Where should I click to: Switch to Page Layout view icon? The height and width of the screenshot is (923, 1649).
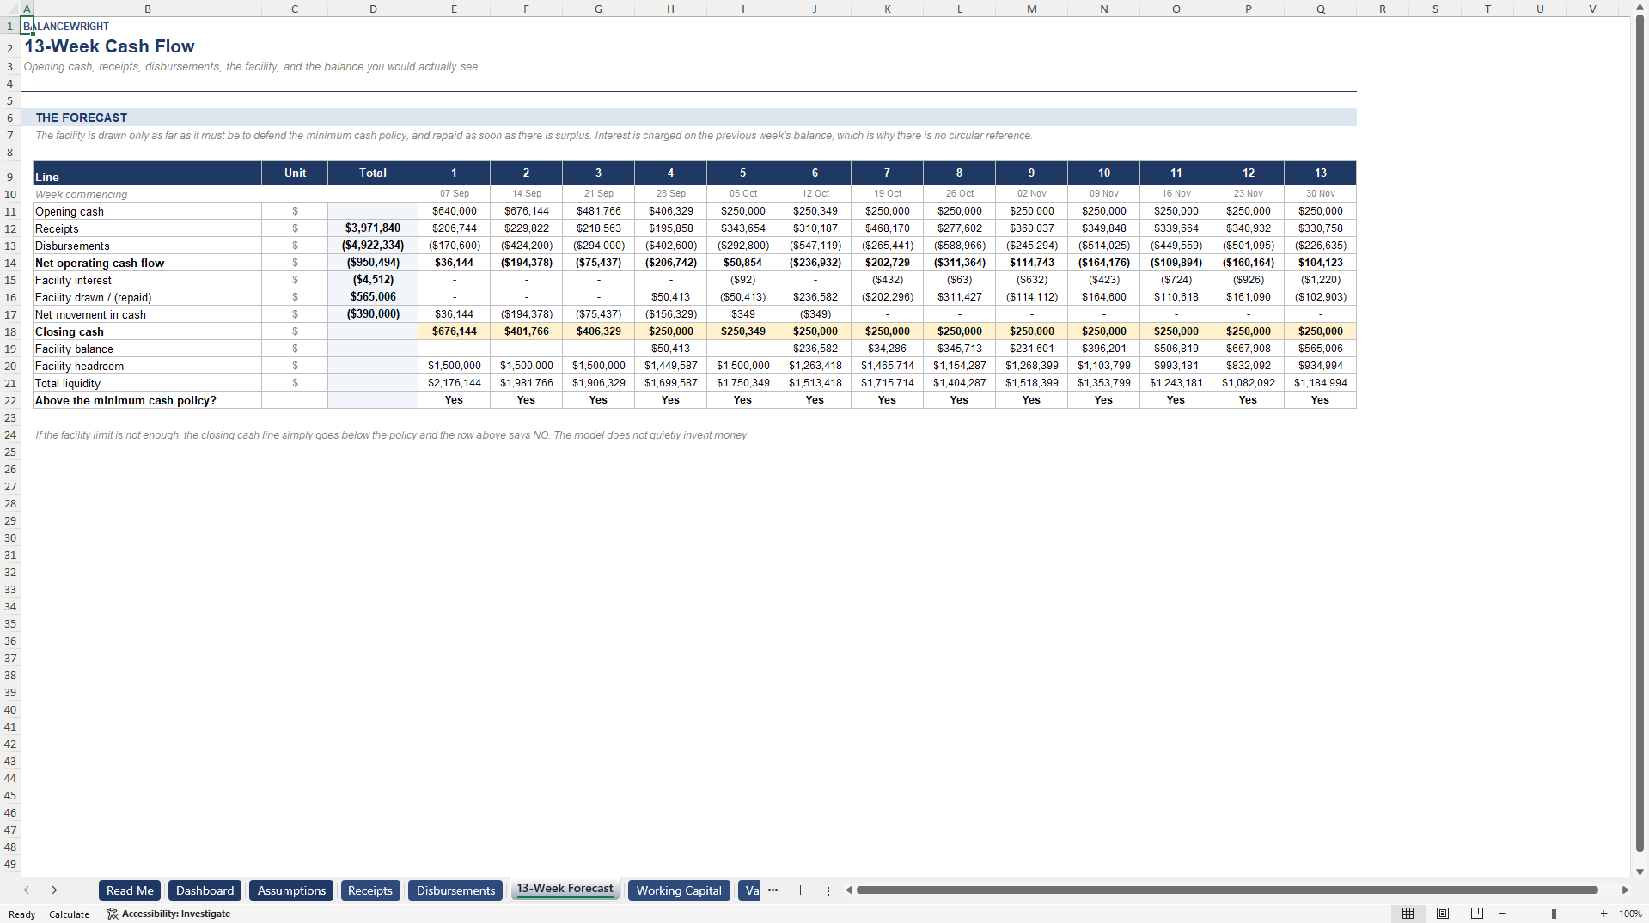pos(1443,914)
